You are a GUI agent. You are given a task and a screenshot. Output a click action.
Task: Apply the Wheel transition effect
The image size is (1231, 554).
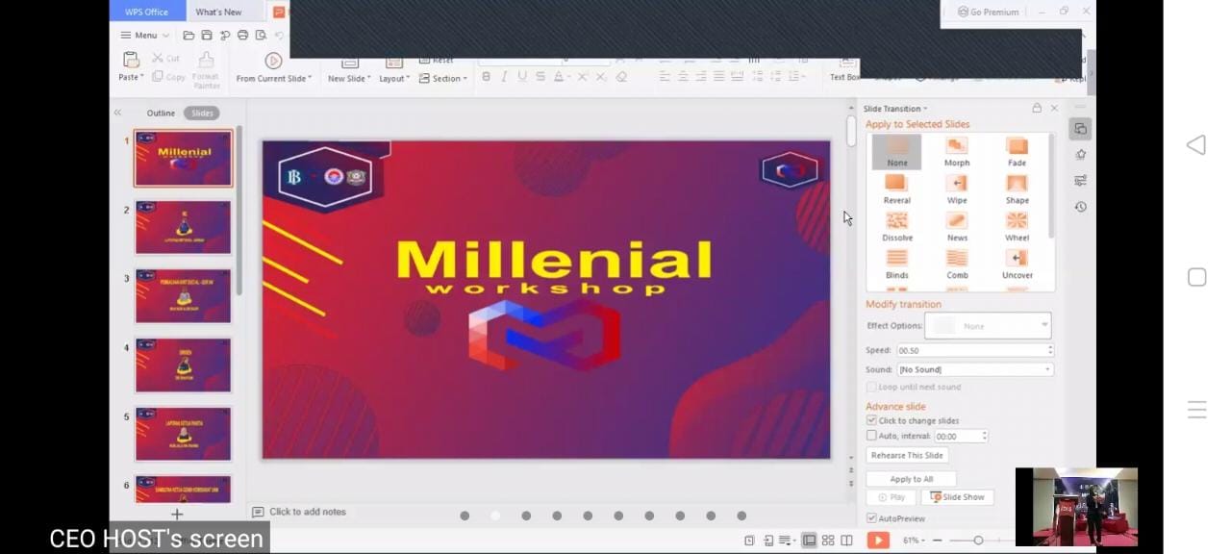click(1016, 226)
